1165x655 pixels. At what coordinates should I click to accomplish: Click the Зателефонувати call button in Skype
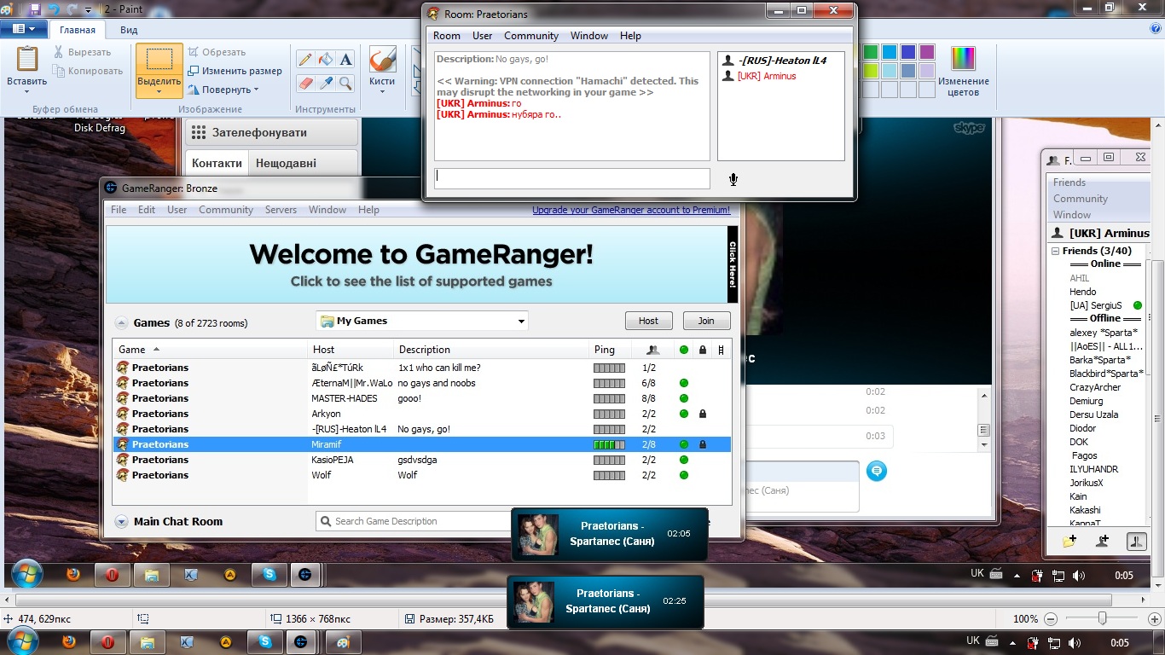click(271, 133)
